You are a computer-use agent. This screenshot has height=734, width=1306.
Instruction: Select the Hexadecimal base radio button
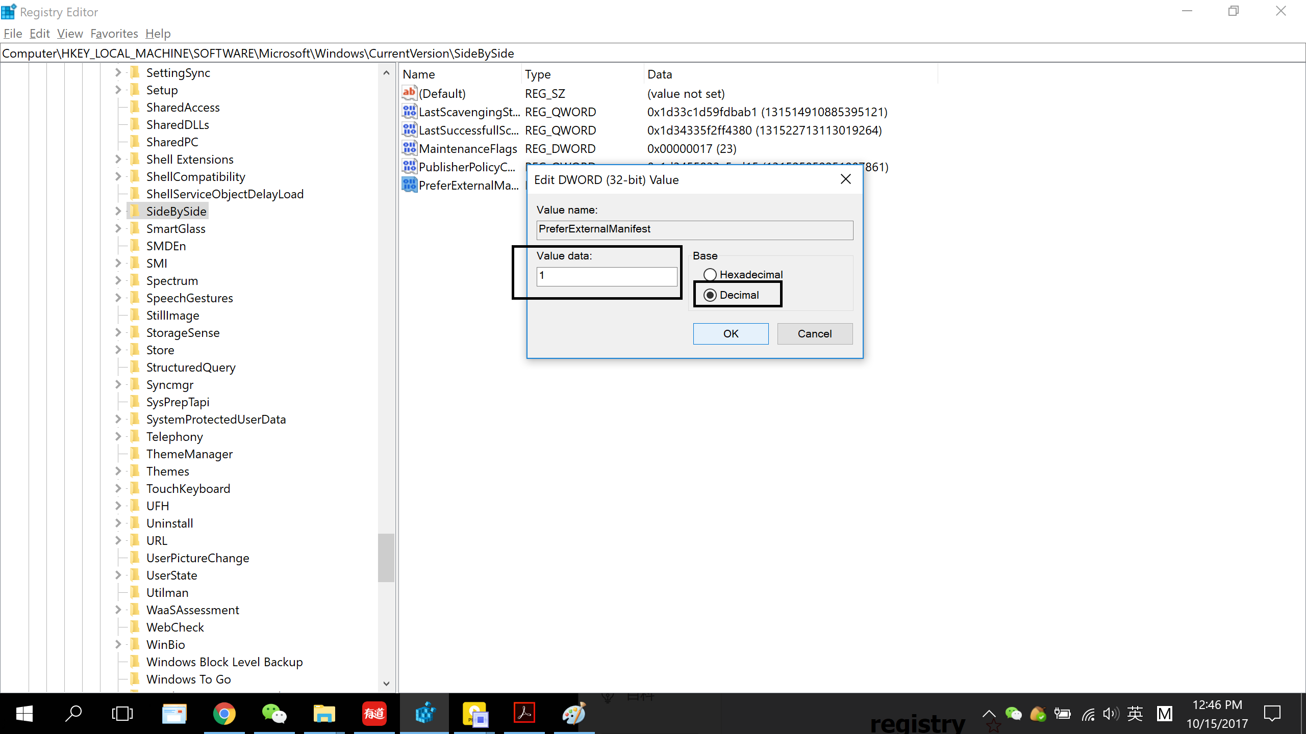(x=710, y=275)
